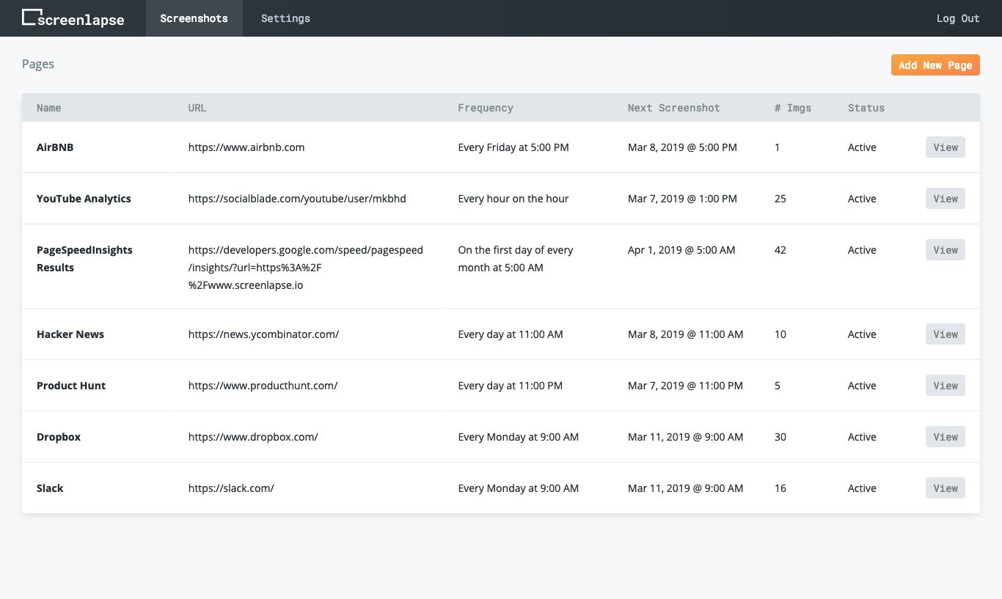1002x599 pixels.
Task: Click the slack.com URL
Action: (x=231, y=488)
